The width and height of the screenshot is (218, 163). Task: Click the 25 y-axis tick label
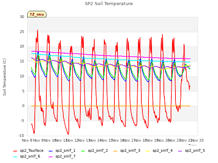coord(22,32)
